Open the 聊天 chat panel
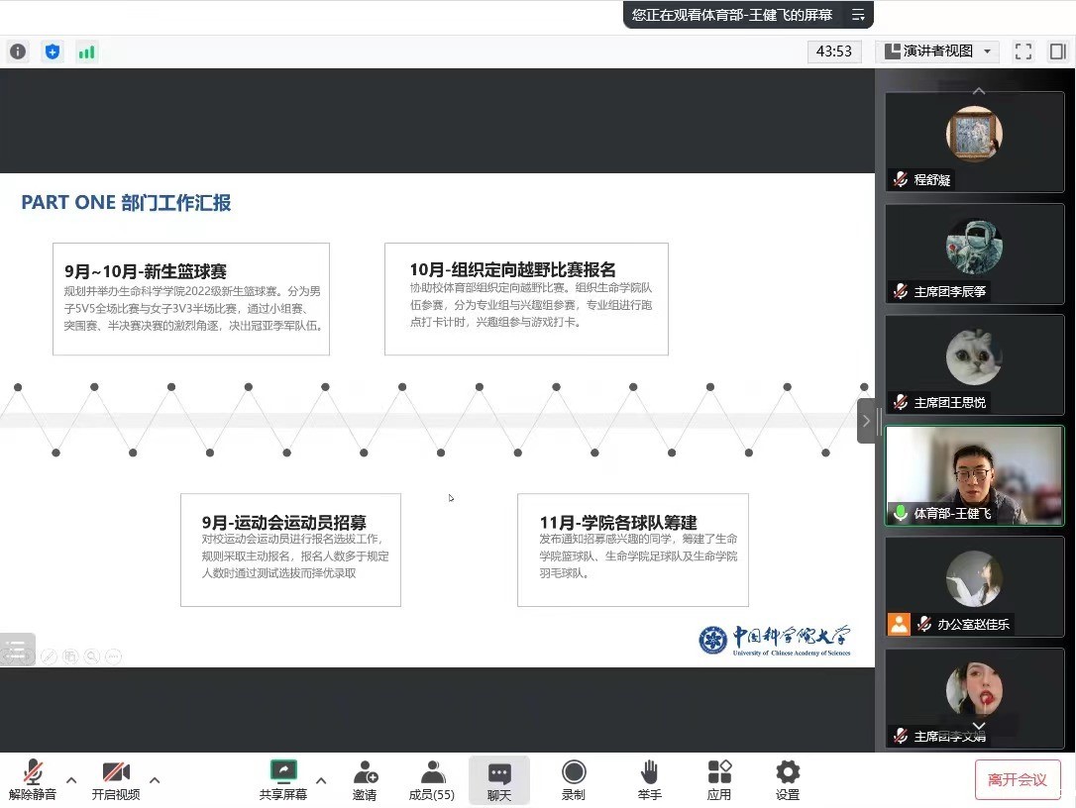 tap(499, 780)
